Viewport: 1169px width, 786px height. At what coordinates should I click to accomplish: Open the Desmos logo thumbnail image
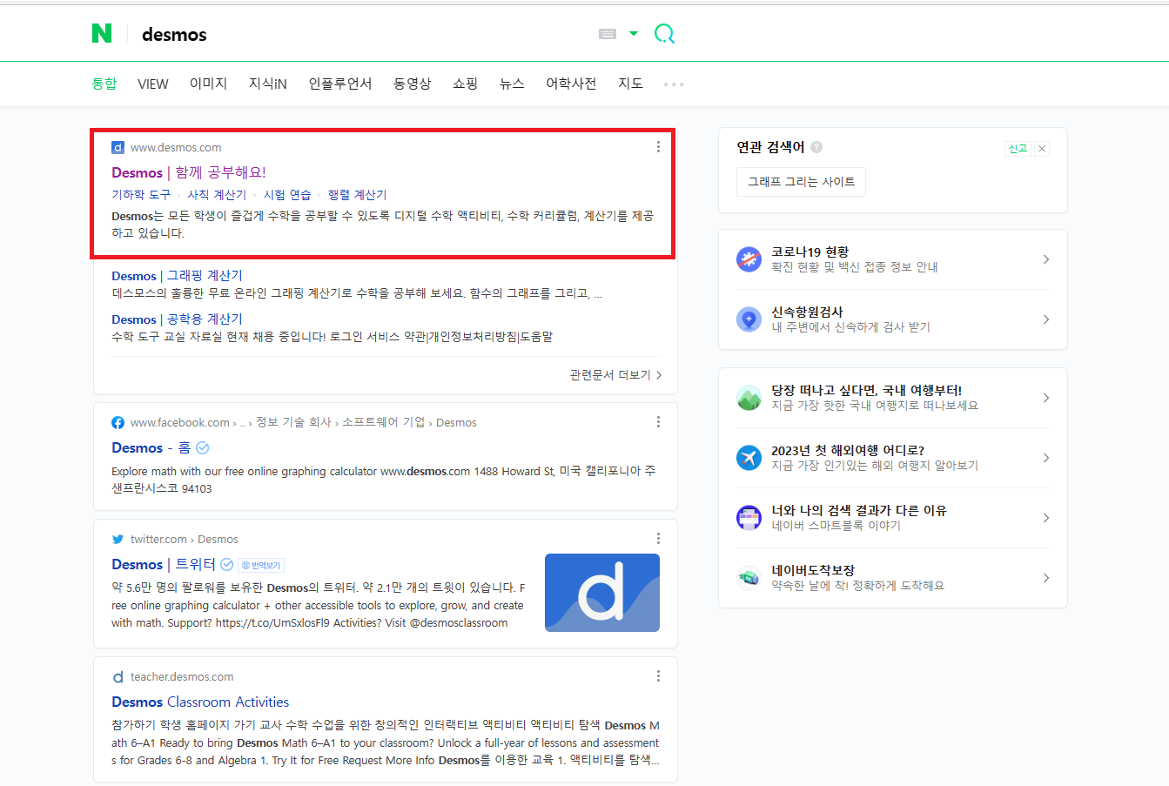pos(602,593)
